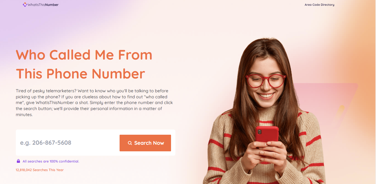Viewport: 376px width, 184px height.
Task: Click the white search box left padding
Action: click(x=18, y=143)
